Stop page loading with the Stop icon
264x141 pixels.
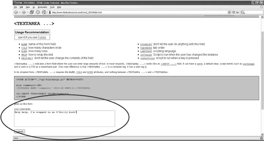pos(38,12)
